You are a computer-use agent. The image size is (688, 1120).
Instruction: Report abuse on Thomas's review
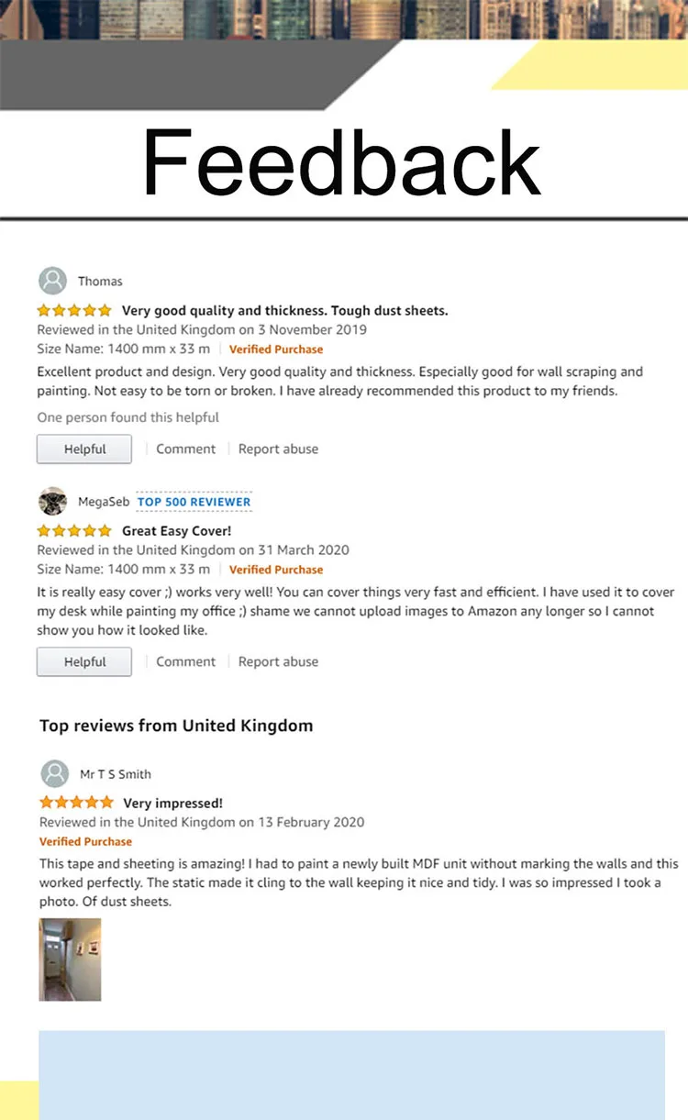pyautogui.click(x=278, y=449)
